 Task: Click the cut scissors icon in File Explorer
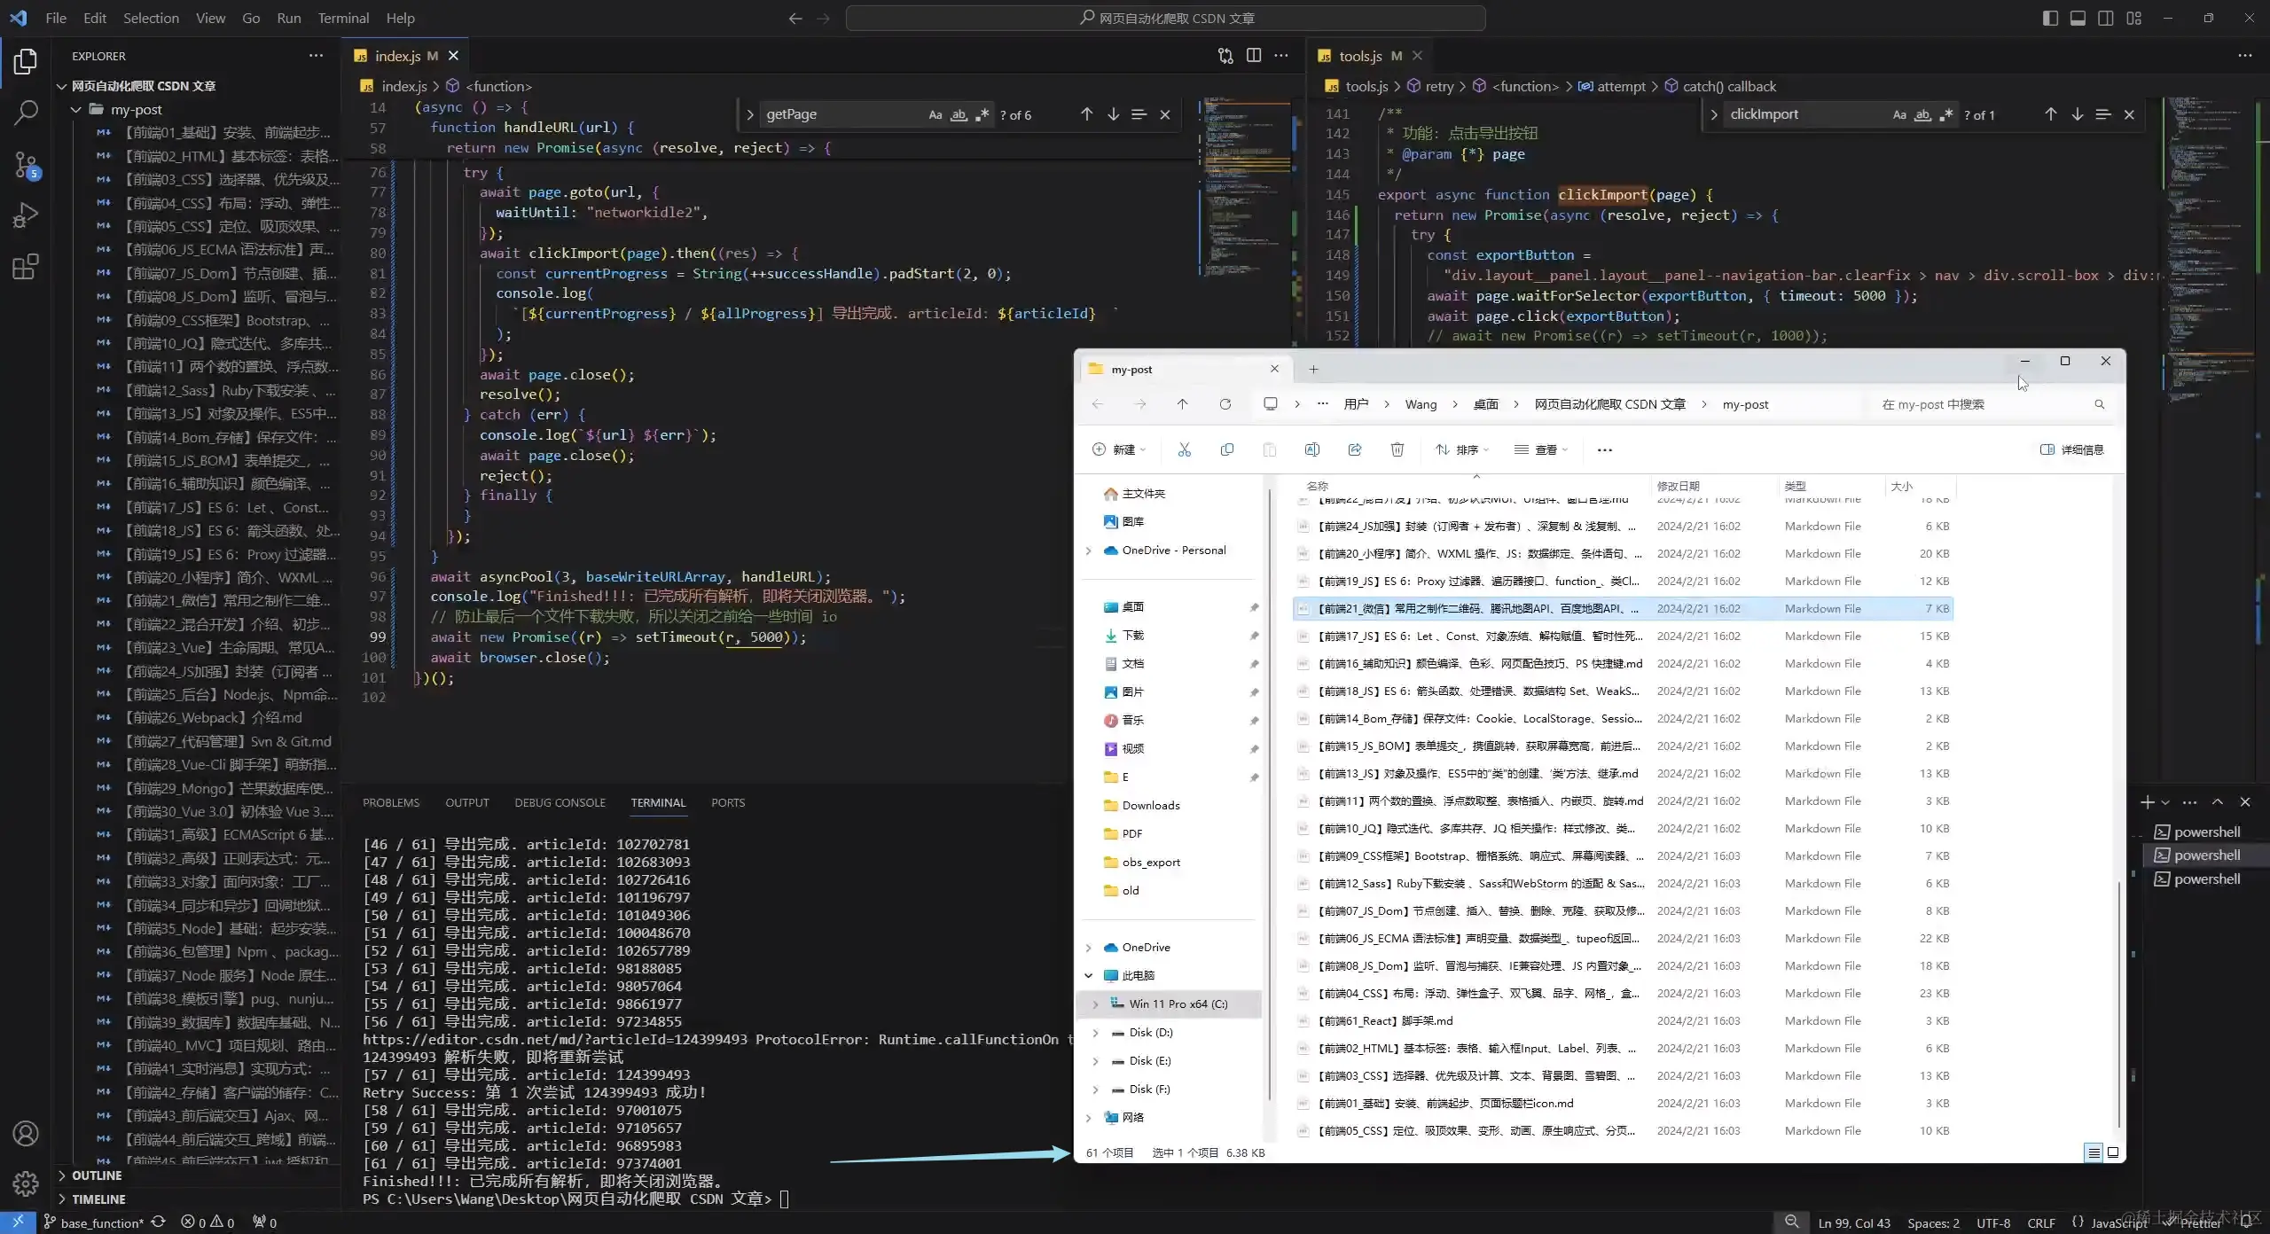pyautogui.click(x=1184, y=449)
